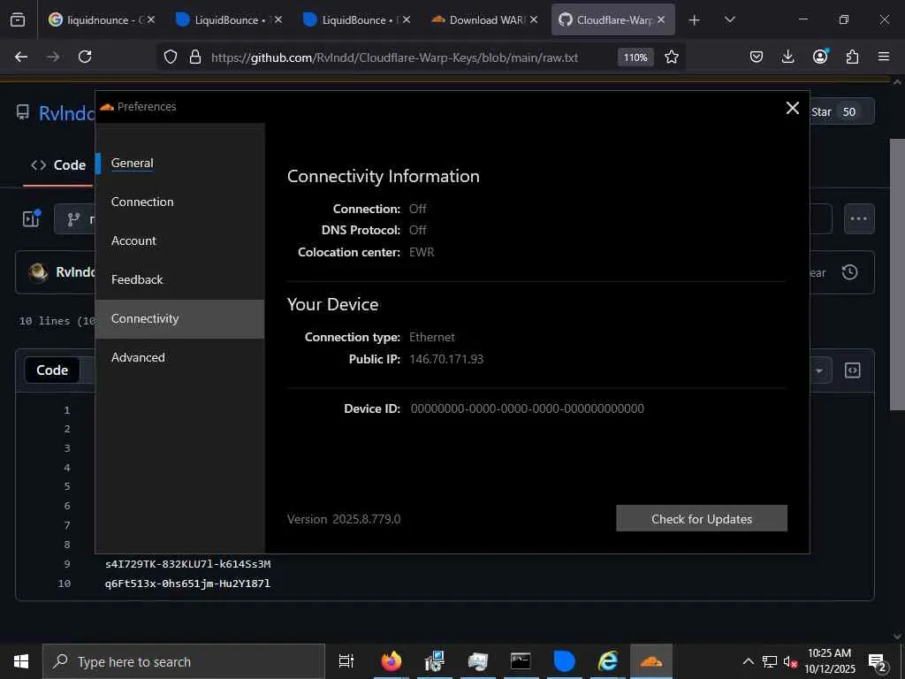Open the Extensions puzzle icon

point(852,57)
